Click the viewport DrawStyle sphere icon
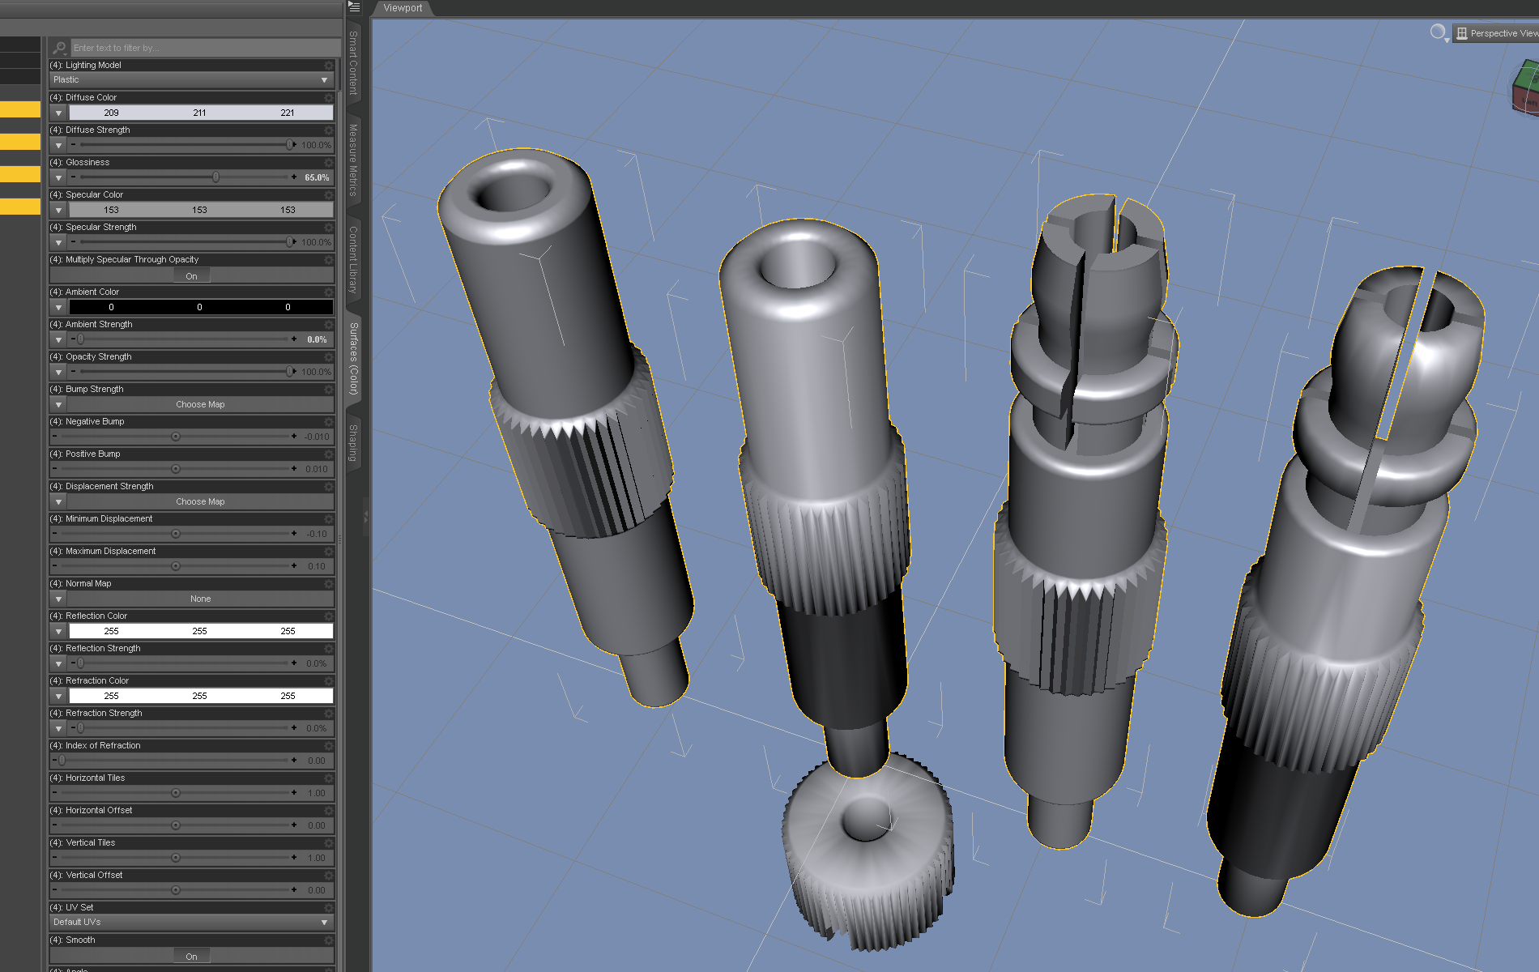 point(1439,32)
